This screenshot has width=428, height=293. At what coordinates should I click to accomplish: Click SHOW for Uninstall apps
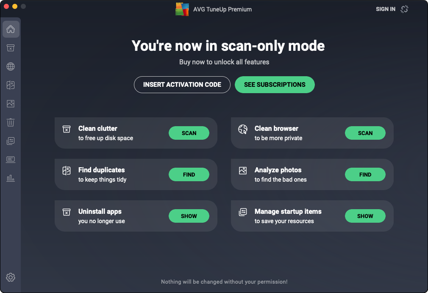click(189, 216)
